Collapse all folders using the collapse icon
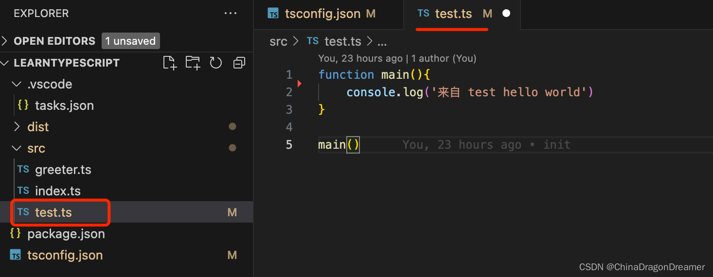The height and width of the screenshot is (277, 713). 239,63
